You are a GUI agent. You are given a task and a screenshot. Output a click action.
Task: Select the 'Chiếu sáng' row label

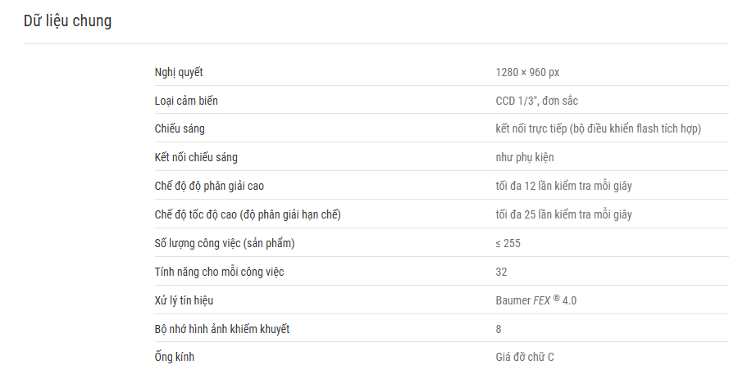click(x=180, y=129)
